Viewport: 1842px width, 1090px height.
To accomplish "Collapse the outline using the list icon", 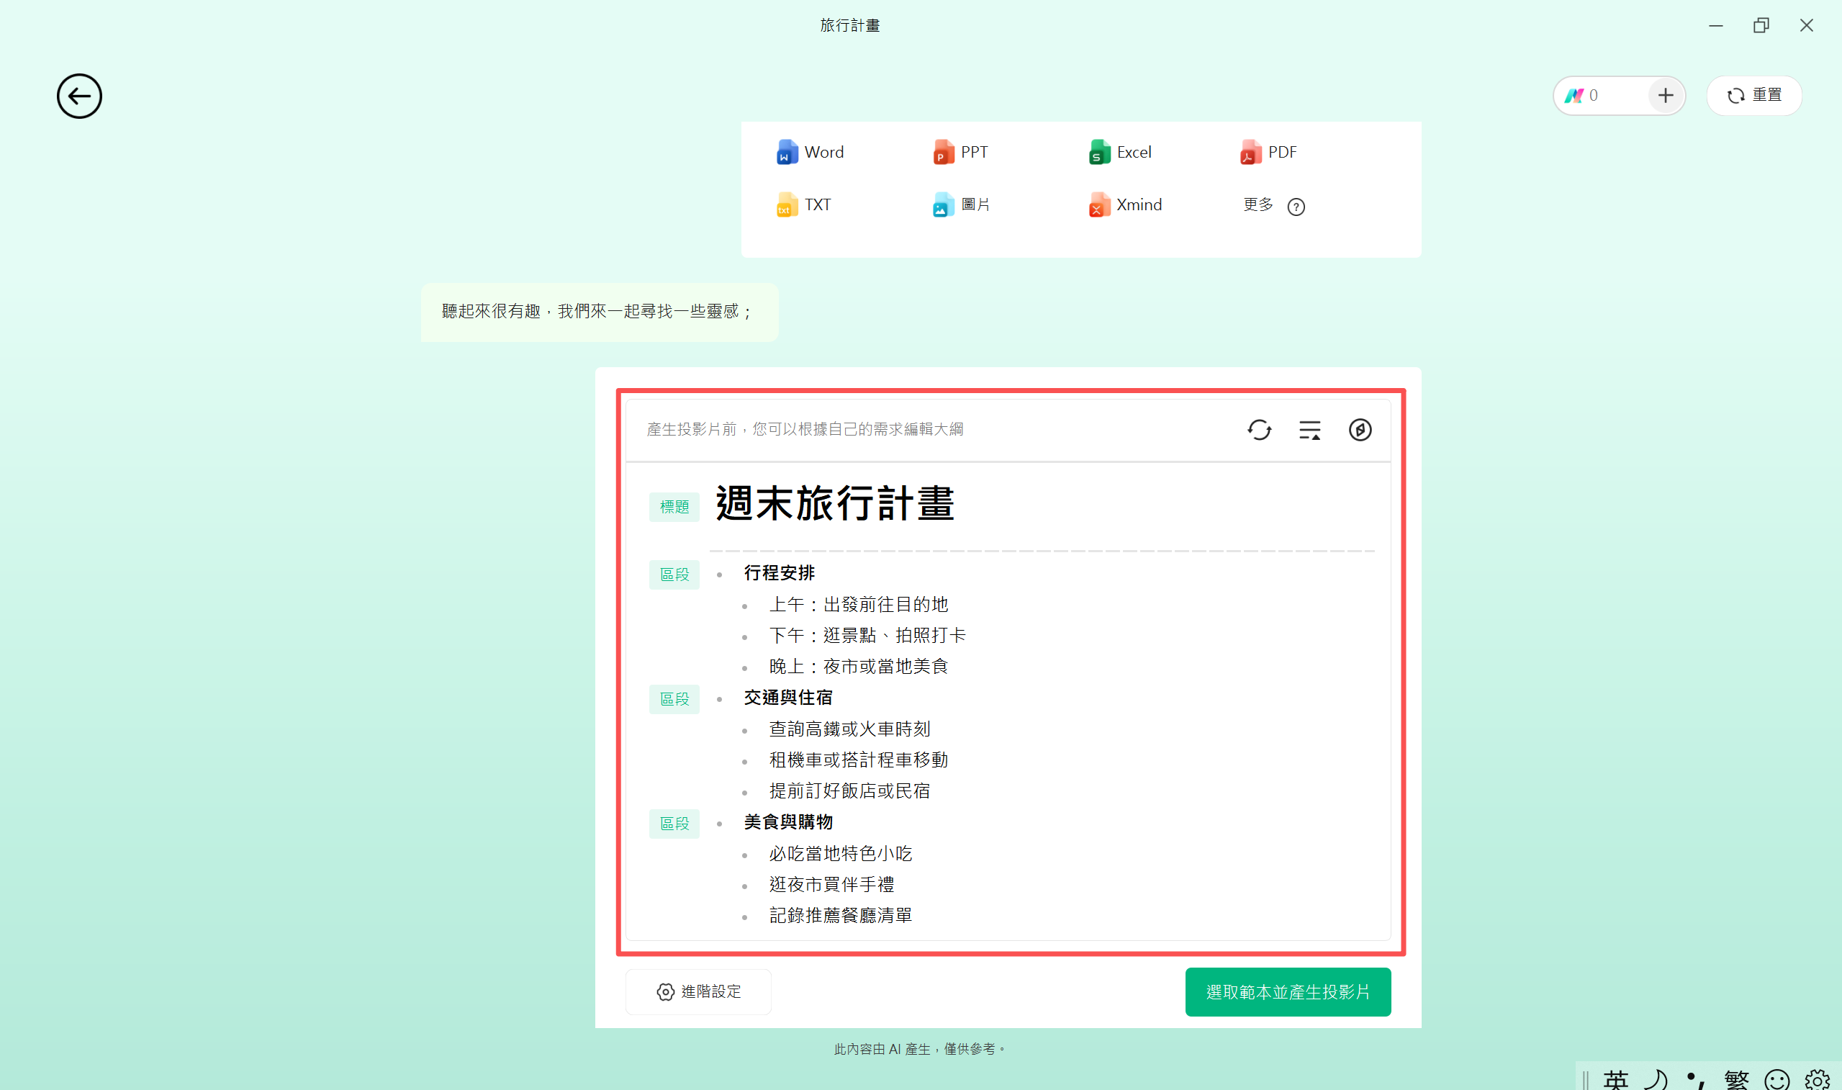I will click(x=1310, y=430).
